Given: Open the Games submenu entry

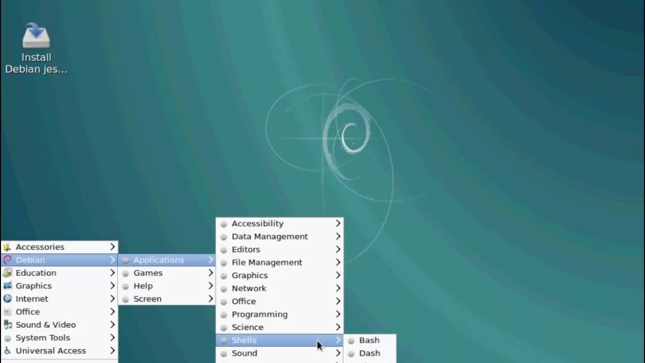Looking at the screenshot, I should pyautogui.click(x=167, y=273).
